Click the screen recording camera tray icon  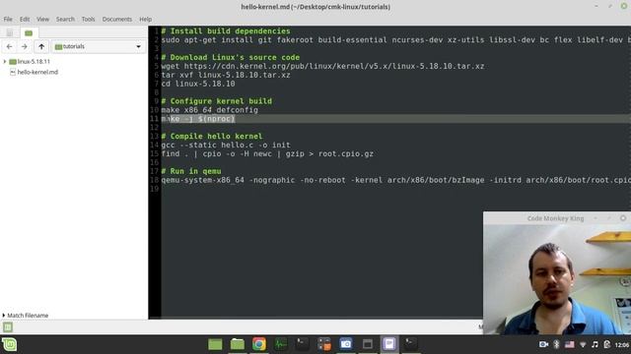tap(543, 344)
